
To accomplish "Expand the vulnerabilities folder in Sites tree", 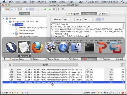I will coord(13,34).
